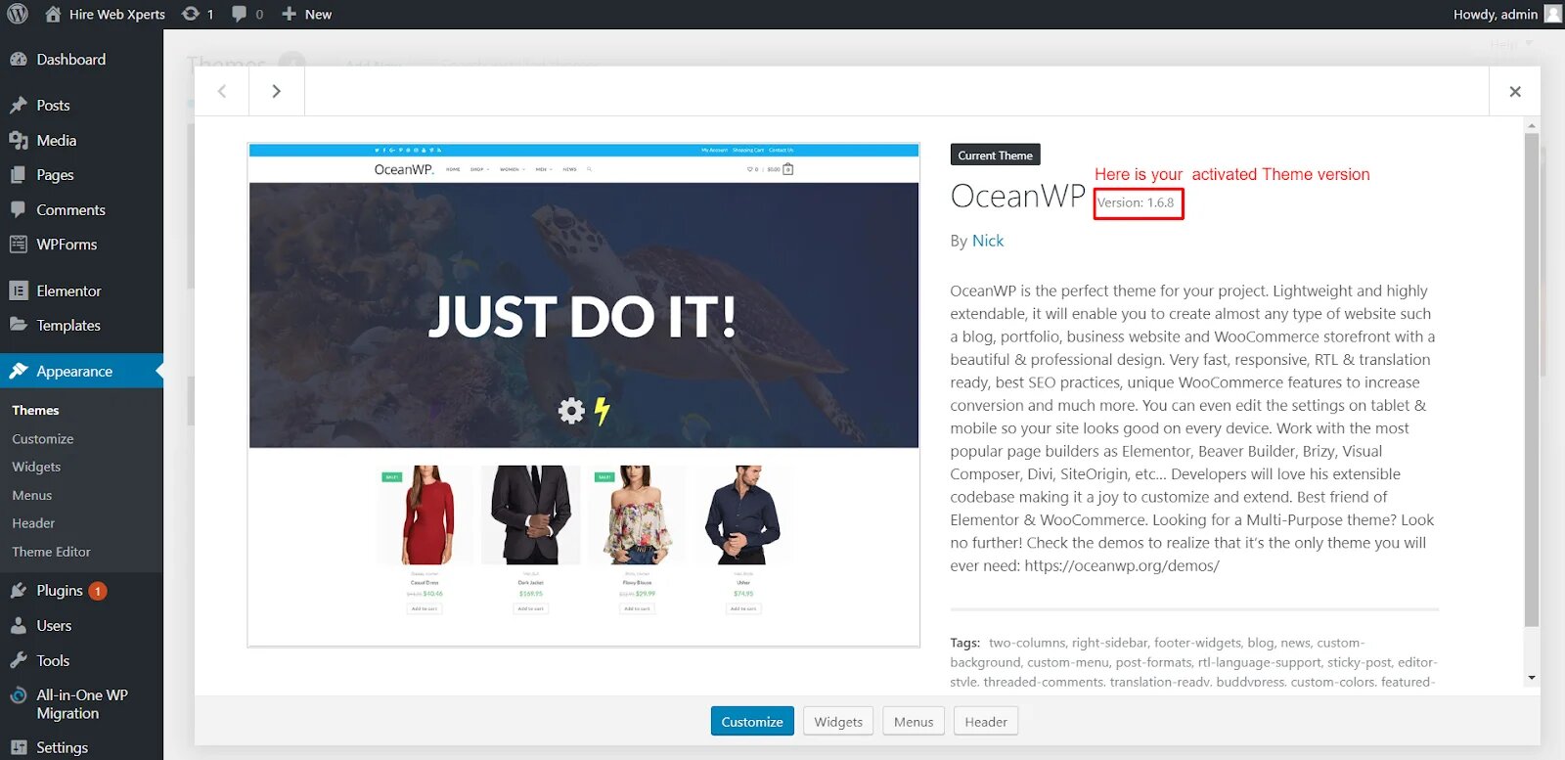The height and width of the screenshot is (760, 1565).
Task: Click the Tools wrench icon
Action: (19, 660)
